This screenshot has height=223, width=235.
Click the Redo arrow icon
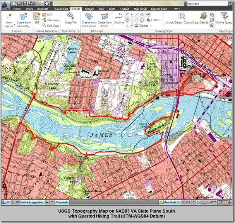38,3
